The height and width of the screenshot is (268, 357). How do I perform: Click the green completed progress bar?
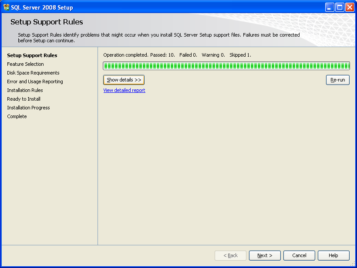226,66
